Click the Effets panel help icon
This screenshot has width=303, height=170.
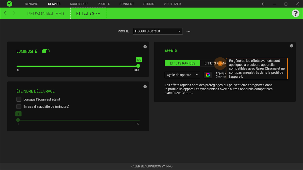pos(292,46)
